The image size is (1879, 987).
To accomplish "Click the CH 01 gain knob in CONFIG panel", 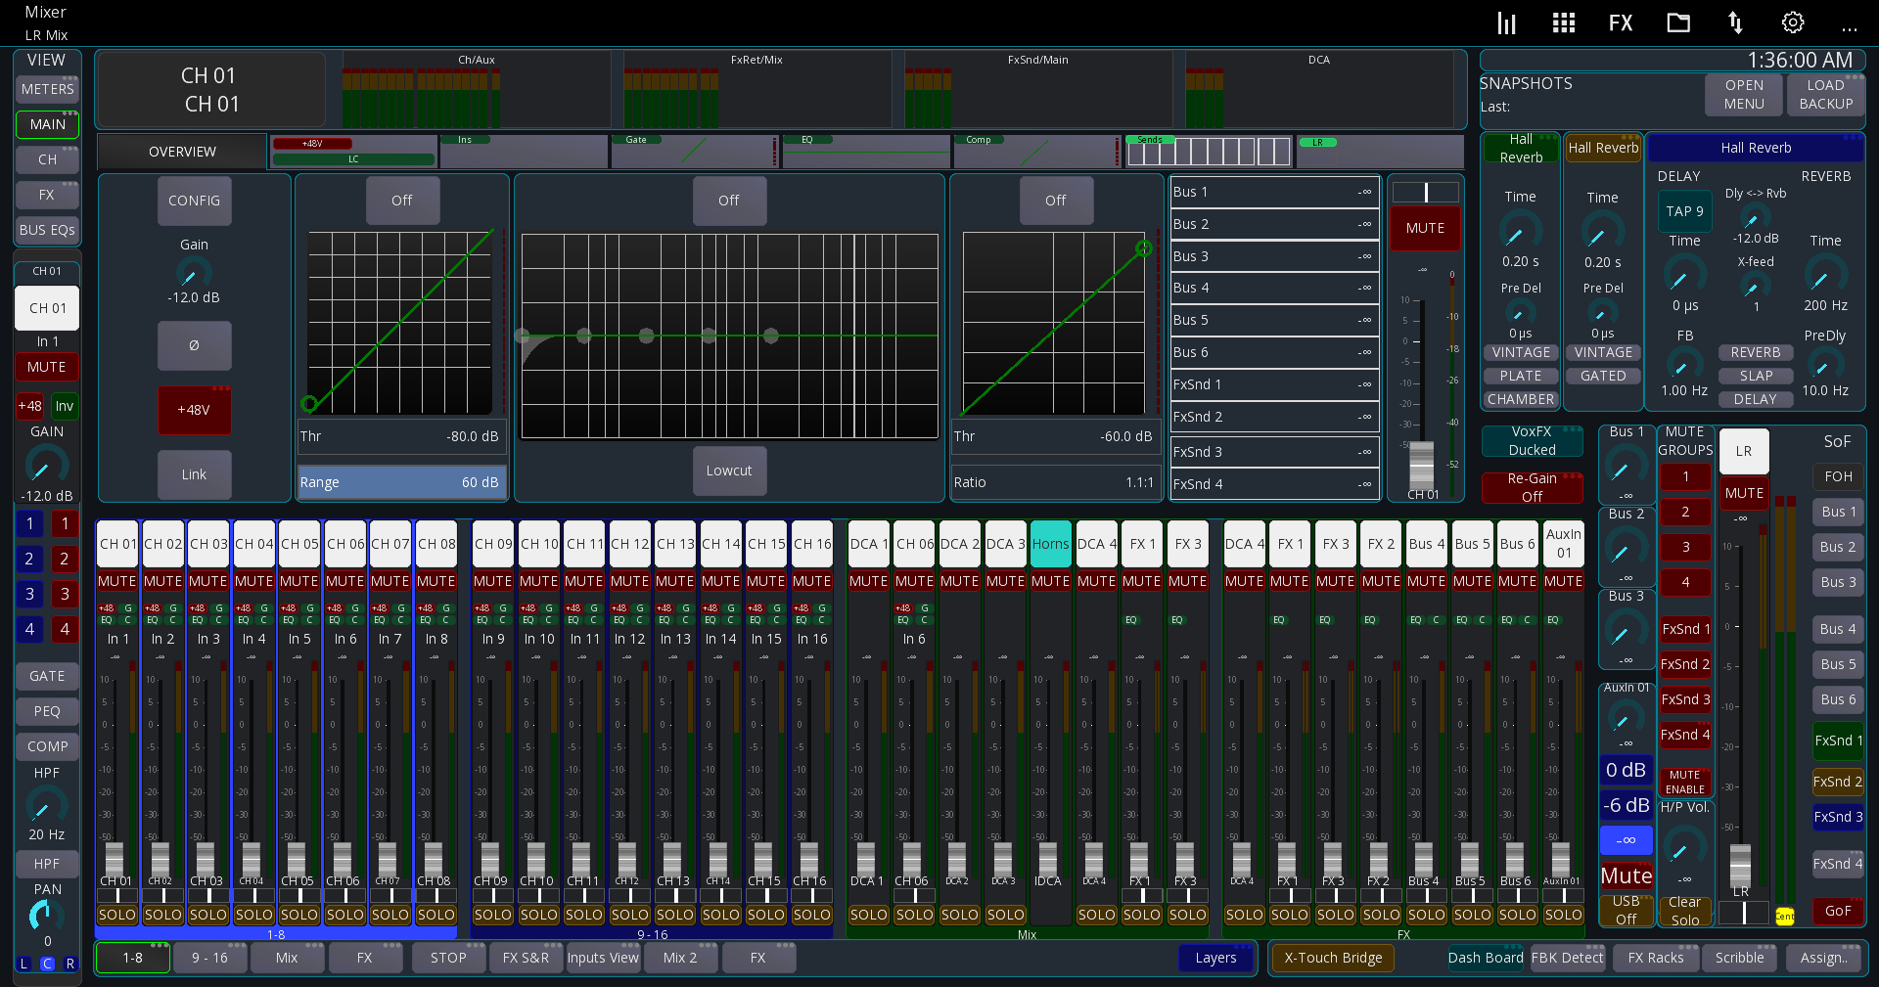I will [x=194, y=273].
